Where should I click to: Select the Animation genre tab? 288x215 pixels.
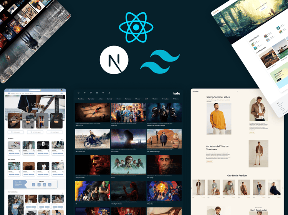pyautogui.click(x=165, y=99)
